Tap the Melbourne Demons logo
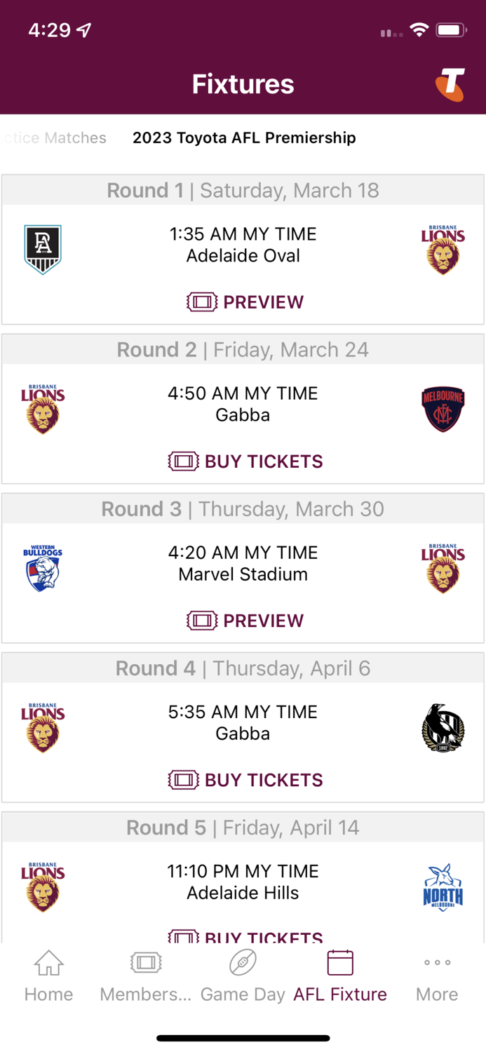486x1052 pixels. (443, 409)
